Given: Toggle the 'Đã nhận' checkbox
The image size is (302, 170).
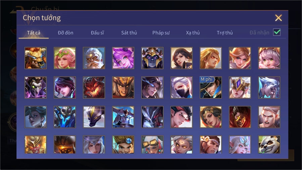Looking at the screenshot, I should (277, 32).
